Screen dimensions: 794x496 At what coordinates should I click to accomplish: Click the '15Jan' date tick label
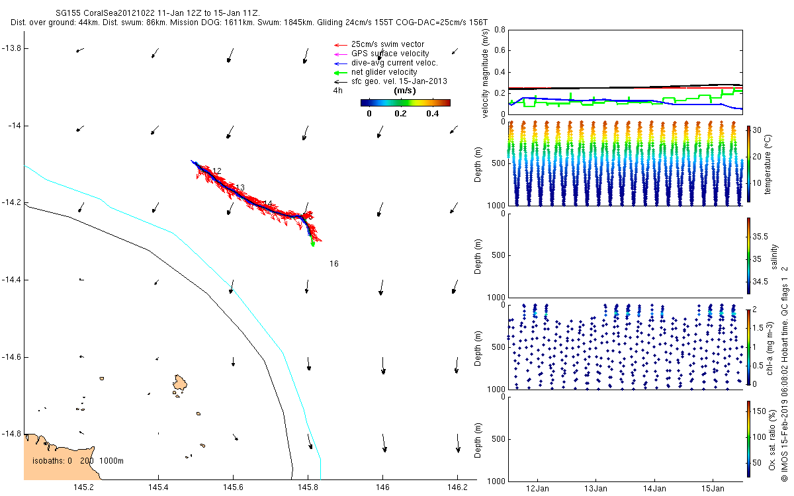(713, 489)
